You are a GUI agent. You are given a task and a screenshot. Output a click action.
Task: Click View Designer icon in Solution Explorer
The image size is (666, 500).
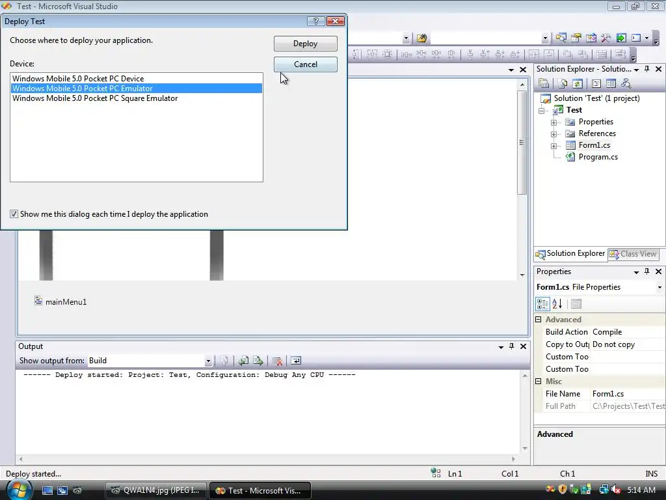[611, 84]
